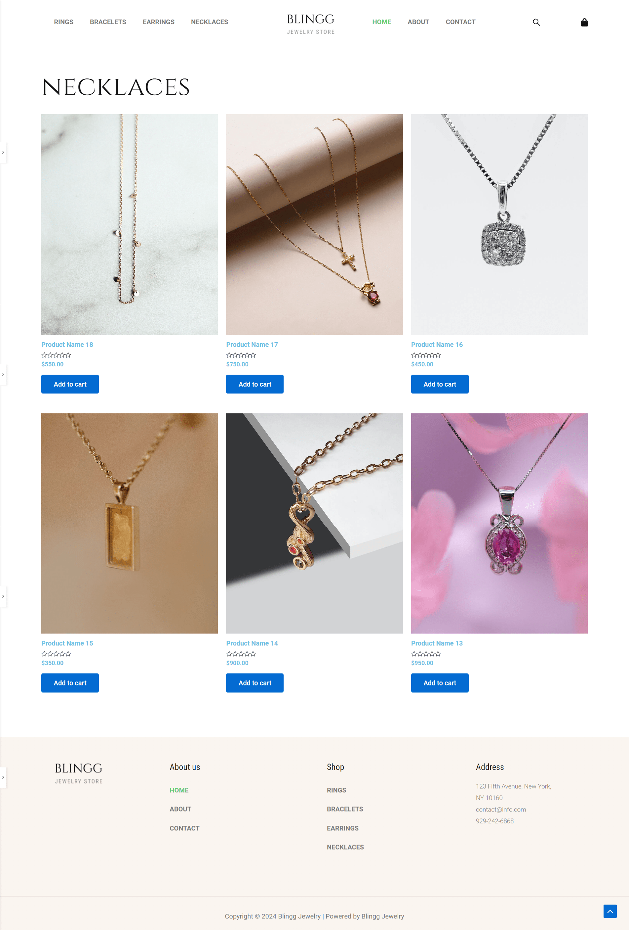This screenshot has width=629, height=931.
Task: Add Product Name 14 to cart
Action: pos(255,683)
